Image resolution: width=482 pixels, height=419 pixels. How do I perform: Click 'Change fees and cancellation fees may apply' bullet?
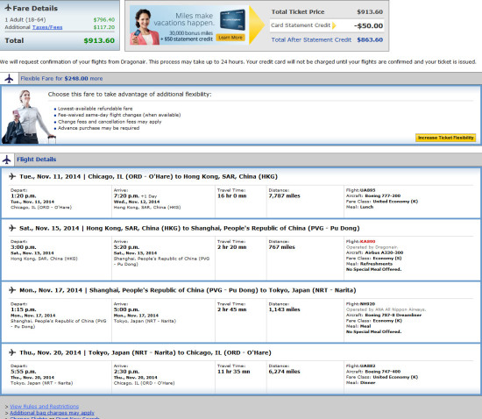pyautogui.click(x=110, y=122)
